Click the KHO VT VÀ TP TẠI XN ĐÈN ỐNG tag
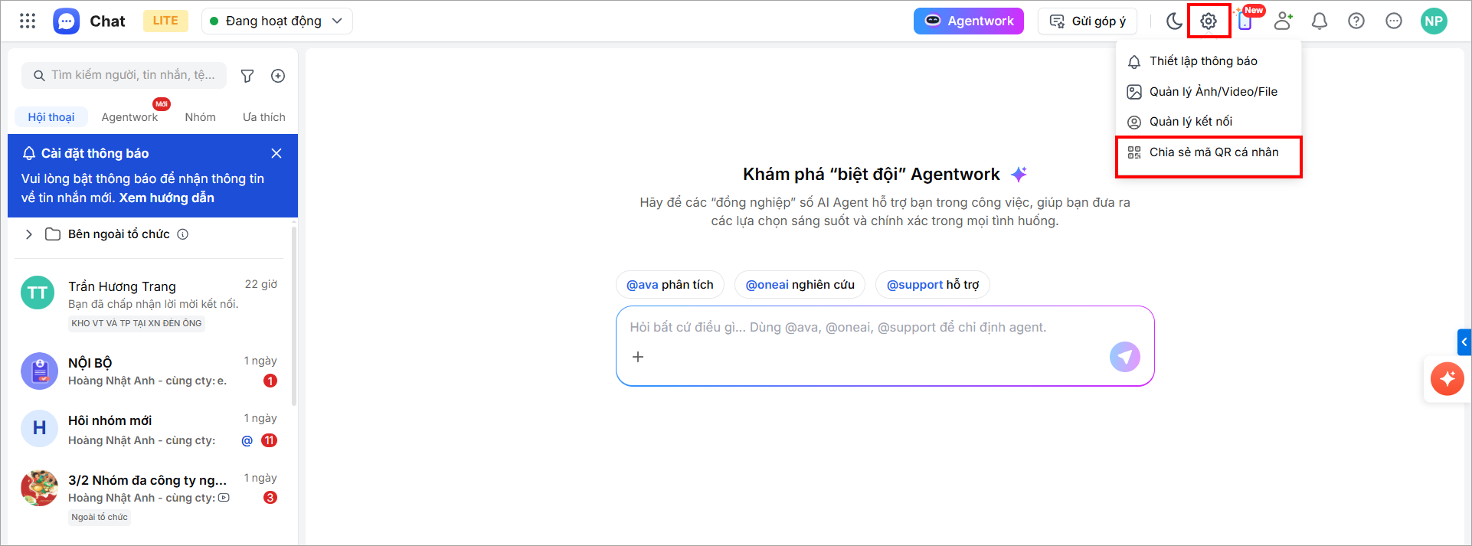 pyautogui.click(x=136, y=323)
